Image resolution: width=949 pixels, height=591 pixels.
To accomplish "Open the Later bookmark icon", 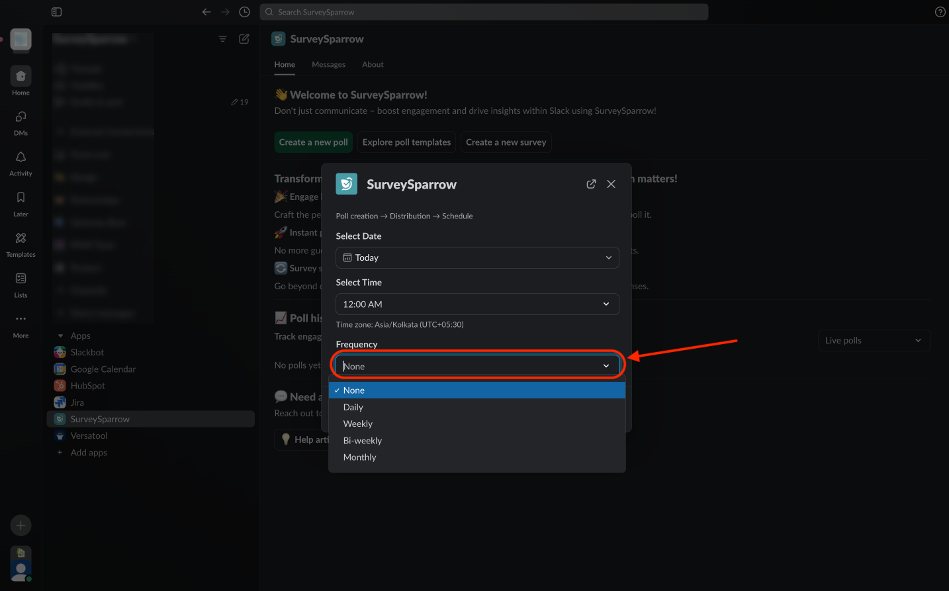I will tap(21, 198).
